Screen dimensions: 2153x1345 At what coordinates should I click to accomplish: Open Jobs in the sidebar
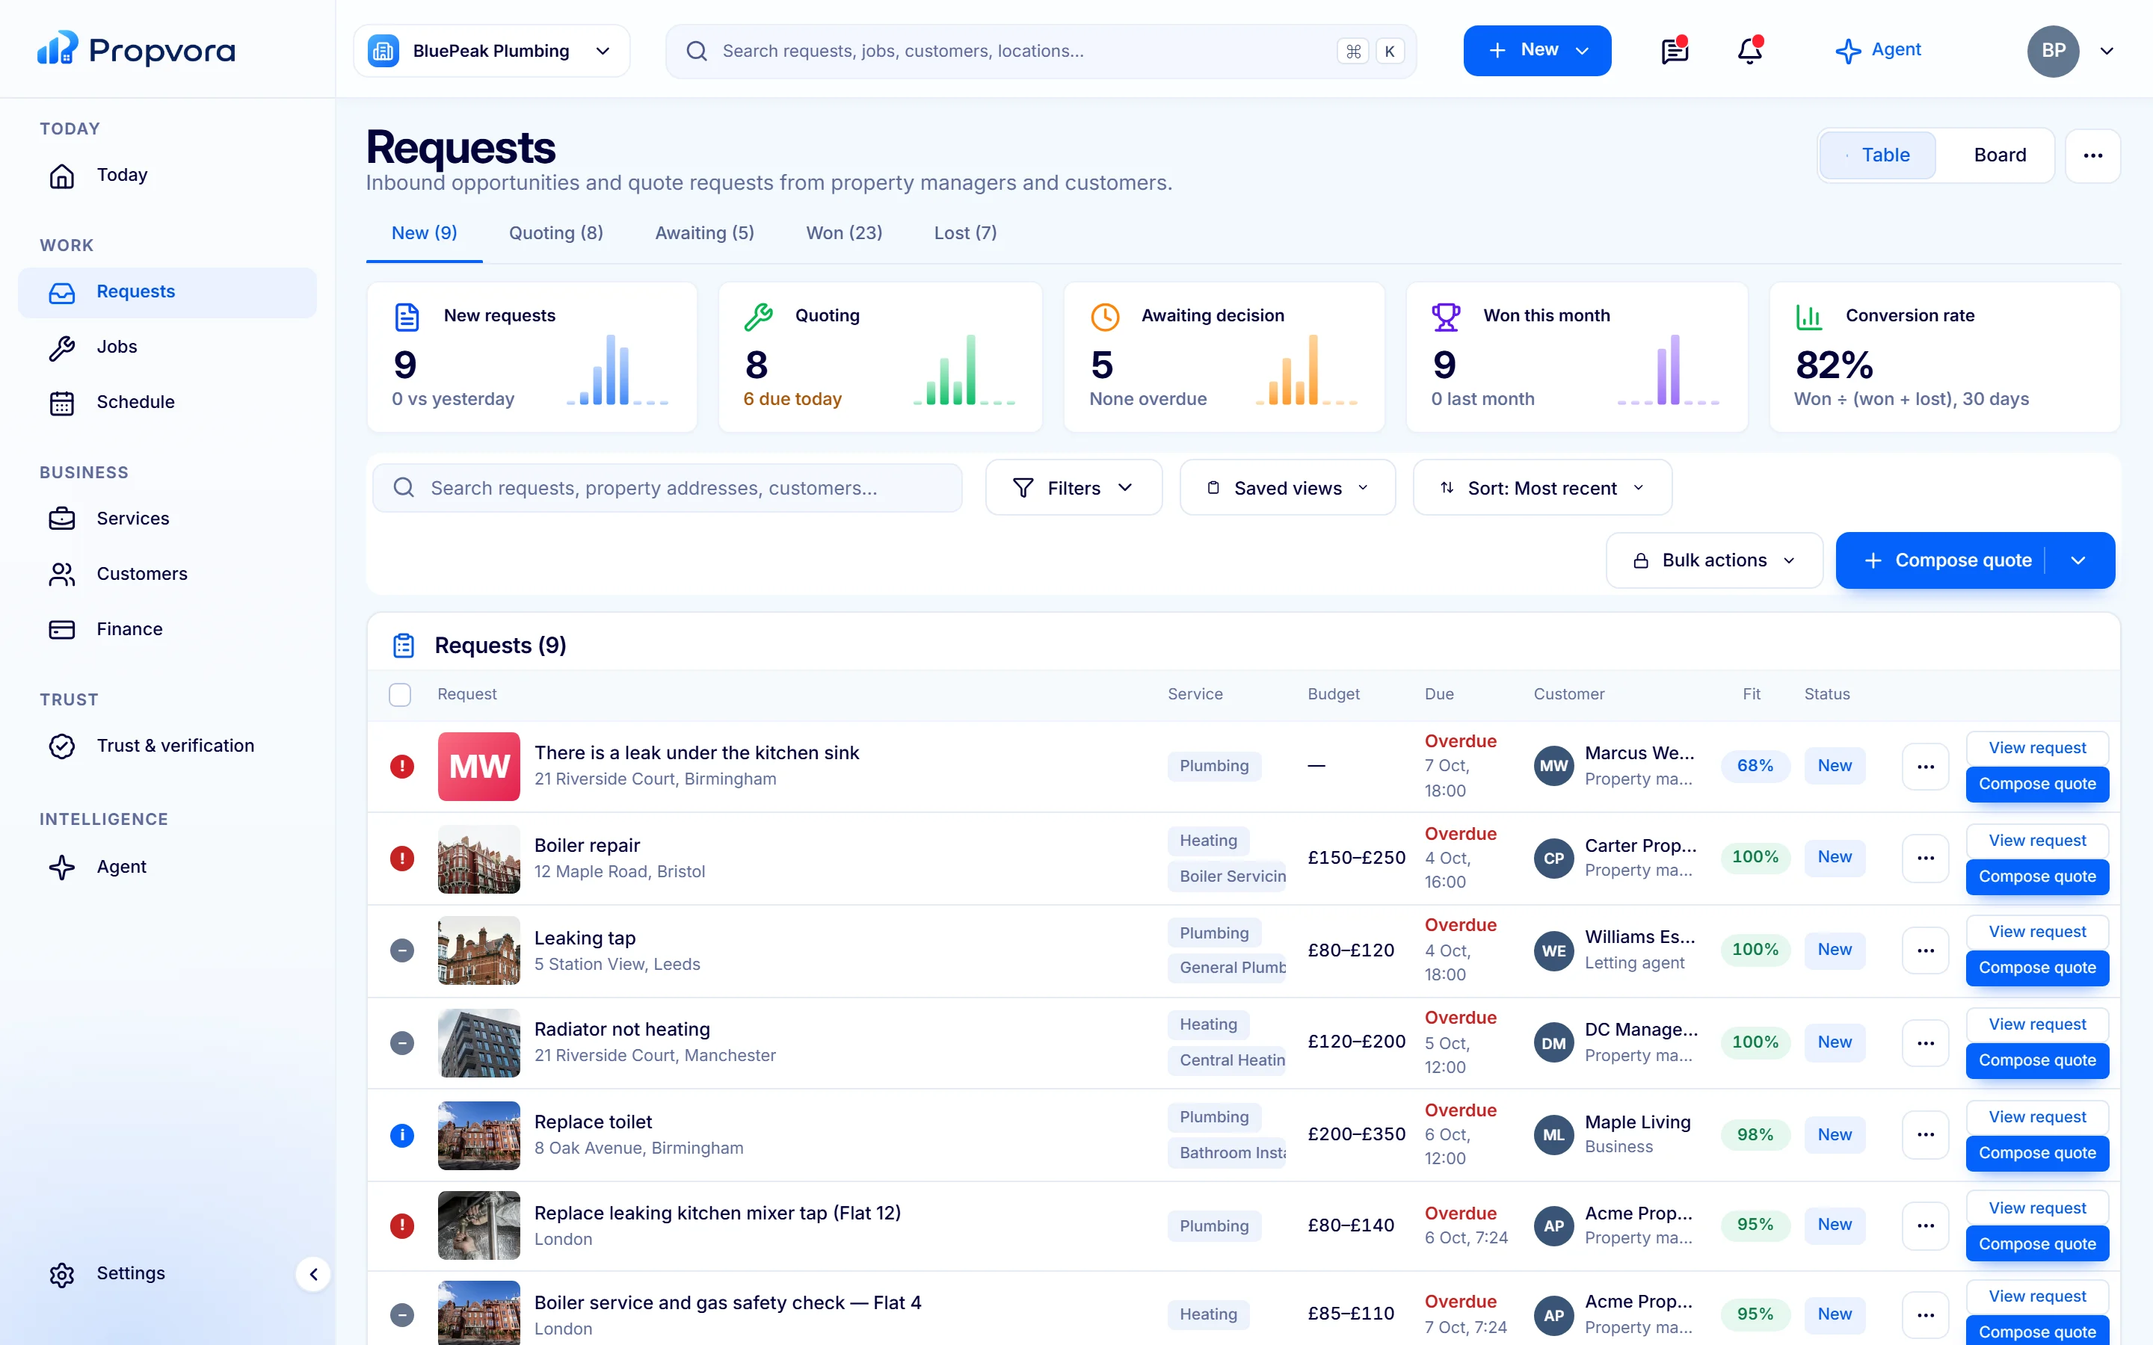167,347
